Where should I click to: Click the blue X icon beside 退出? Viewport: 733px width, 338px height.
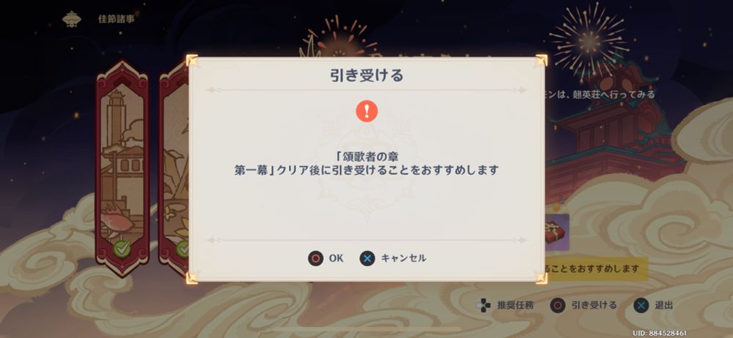point(641,306)
